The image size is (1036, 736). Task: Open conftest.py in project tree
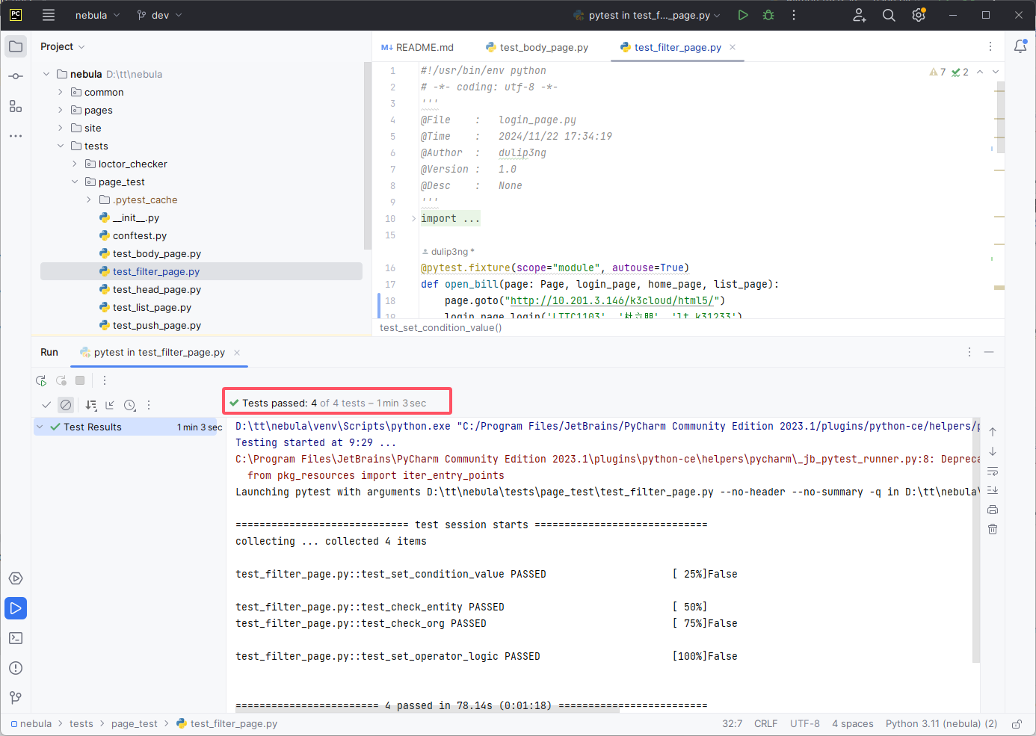click(x=140, y=235)
